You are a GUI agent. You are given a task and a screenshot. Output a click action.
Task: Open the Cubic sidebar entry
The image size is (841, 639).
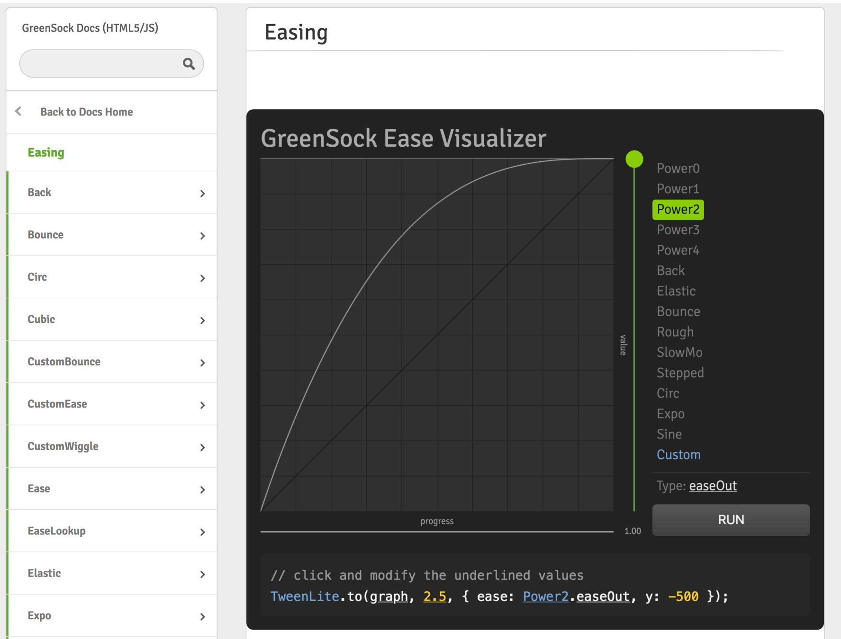(112, 319)
